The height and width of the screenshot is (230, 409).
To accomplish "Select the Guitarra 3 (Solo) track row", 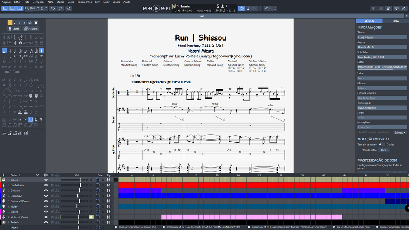I will [x=57, y=201].
